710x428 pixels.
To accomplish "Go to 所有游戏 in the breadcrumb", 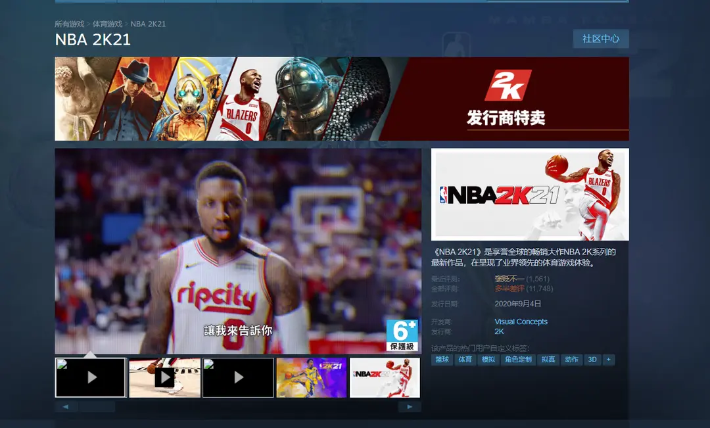I will coord(69,24).
